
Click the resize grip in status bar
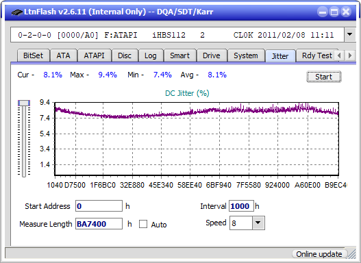pyautogui.click(x=351, y=254)
